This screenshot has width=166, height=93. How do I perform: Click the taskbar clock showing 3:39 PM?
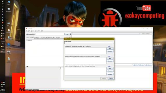point(3,90)
